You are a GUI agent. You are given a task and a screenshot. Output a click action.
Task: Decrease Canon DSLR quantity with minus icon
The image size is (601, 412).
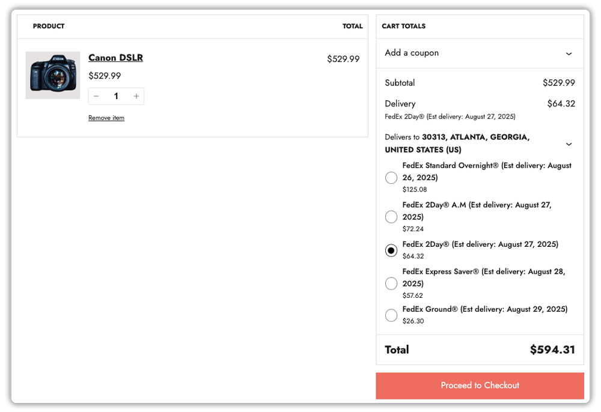coord(96,97)
